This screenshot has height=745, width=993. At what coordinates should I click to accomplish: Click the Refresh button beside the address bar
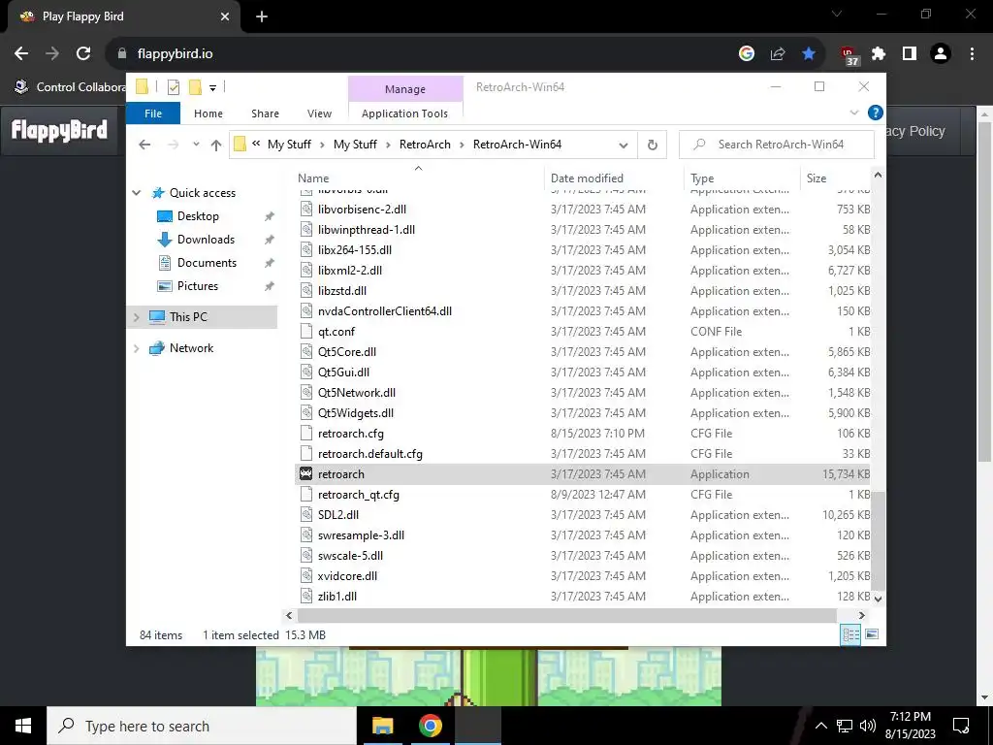pos(653,145)
